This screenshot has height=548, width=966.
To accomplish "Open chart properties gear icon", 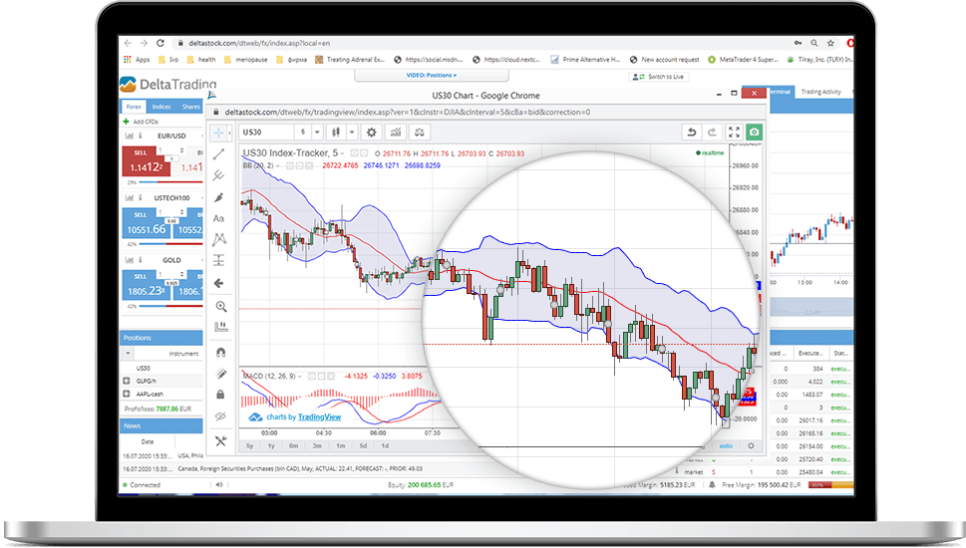I will (372, 132).
